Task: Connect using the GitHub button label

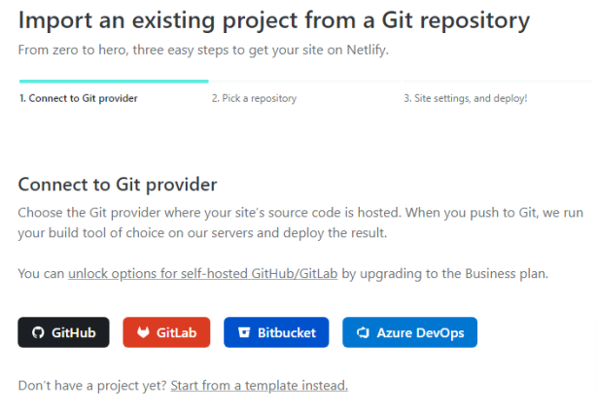Action: pos(73,332)
